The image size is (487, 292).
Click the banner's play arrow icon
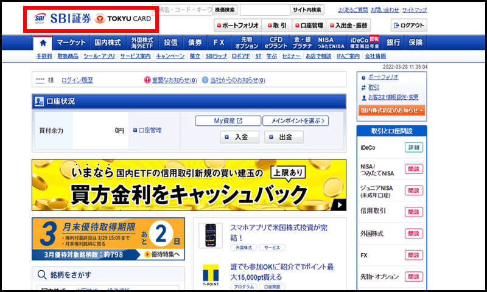pos(340,205)
